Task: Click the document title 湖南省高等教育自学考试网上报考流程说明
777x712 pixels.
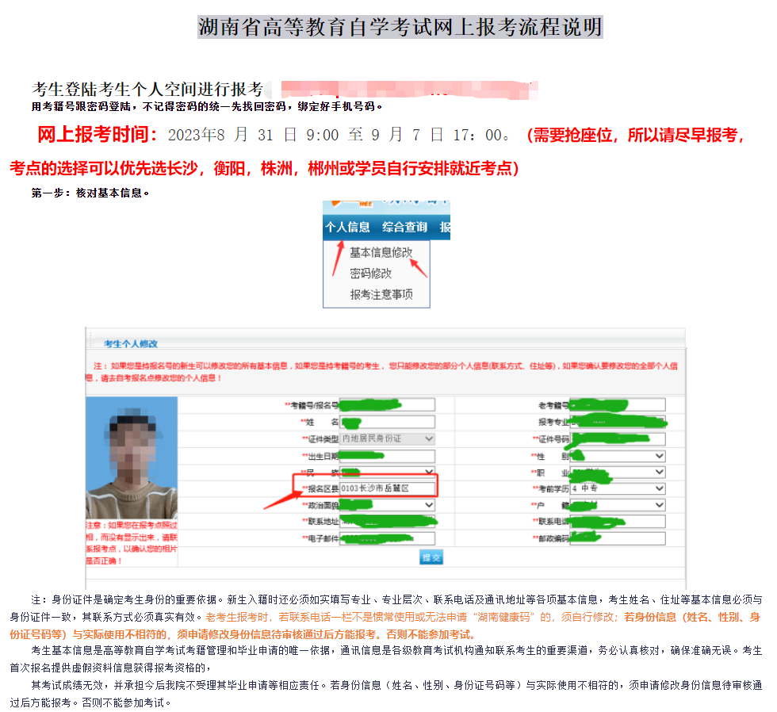Action: (x=400, y=27)
